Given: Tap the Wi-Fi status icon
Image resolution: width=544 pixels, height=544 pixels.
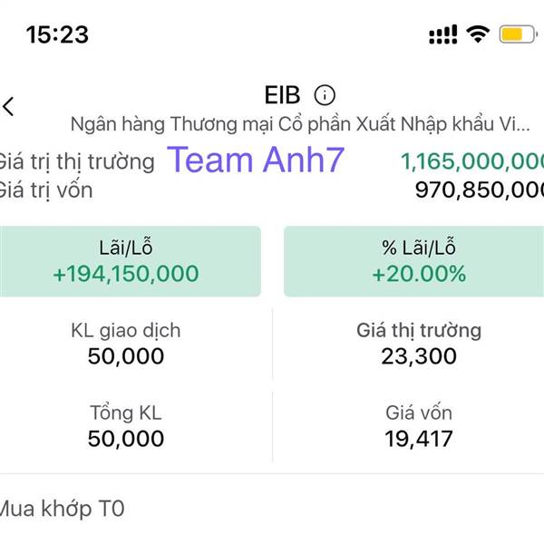Looking at the screenshot, I should tap(478, 34).
